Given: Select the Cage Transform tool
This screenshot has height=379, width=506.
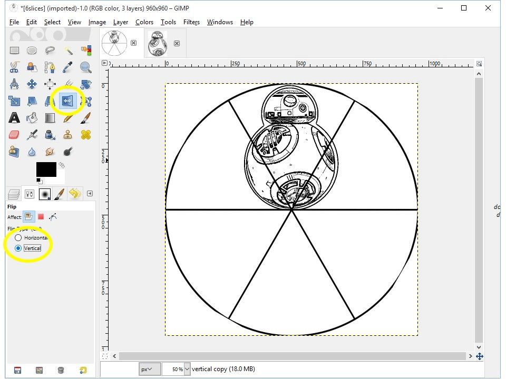Looking at the screenshot, I should [x=87, y=101].
